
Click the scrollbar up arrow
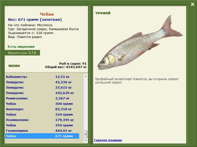coord(86,76)
